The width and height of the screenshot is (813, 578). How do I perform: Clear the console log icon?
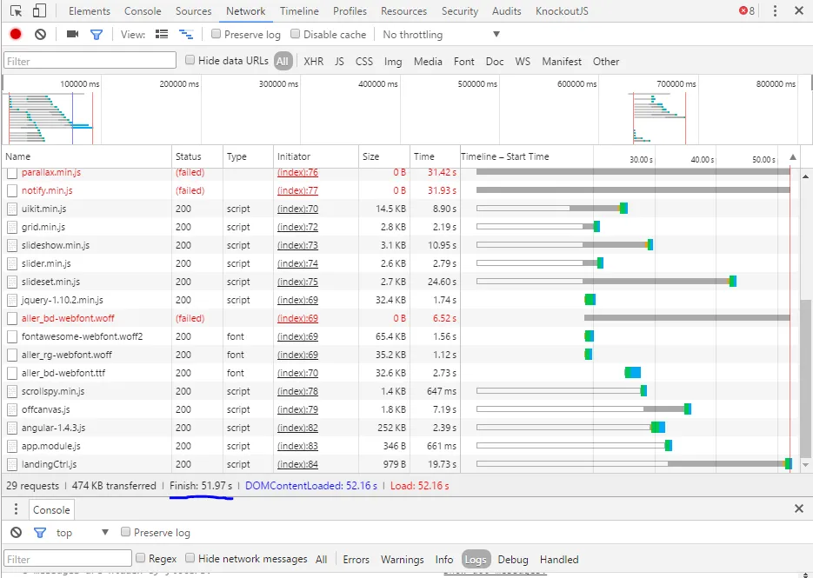tap(16, 533)
